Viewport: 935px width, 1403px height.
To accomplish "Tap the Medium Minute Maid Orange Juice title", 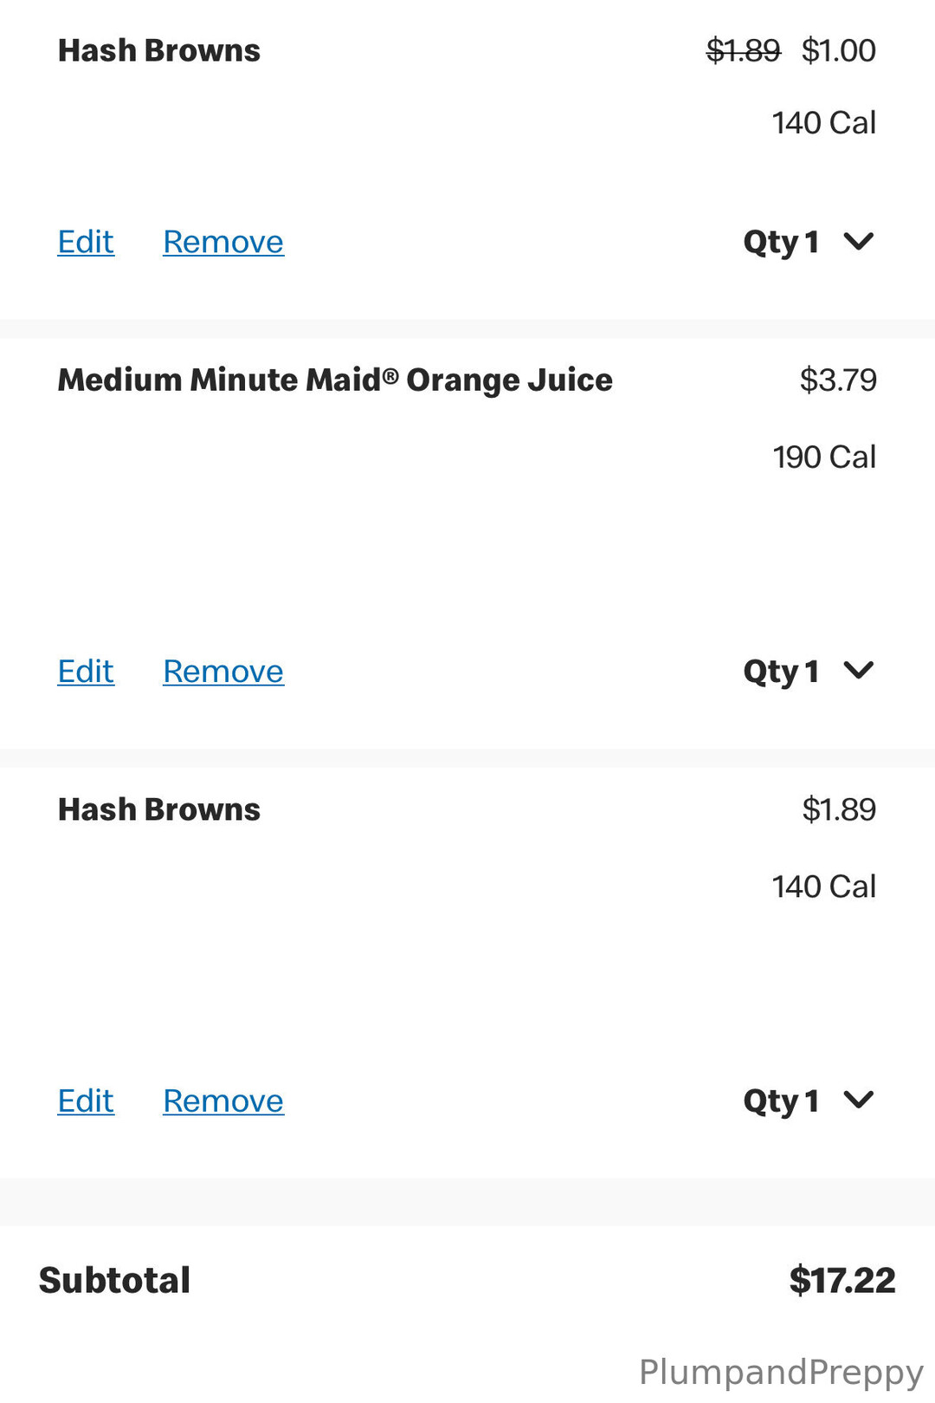I will coord(335,380).
